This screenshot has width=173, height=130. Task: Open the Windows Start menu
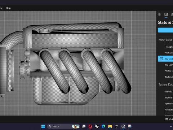pyautogui.click(x=43, y=126)
